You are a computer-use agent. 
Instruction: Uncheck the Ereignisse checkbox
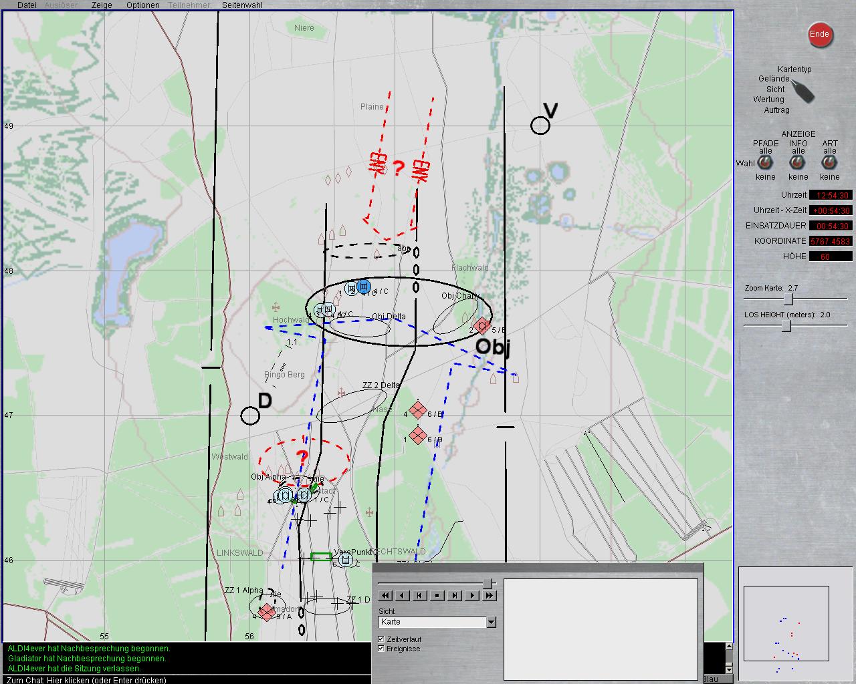381,649
